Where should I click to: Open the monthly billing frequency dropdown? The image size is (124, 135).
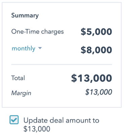[27, 49]
